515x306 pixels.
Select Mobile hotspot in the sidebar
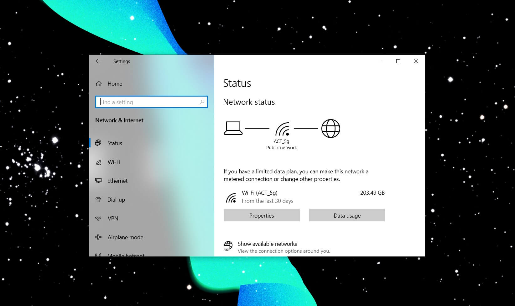coord(125,255)
